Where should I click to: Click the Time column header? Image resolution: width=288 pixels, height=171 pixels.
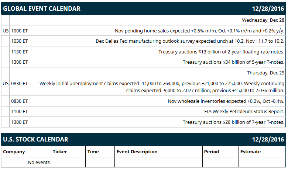[93, 151]
